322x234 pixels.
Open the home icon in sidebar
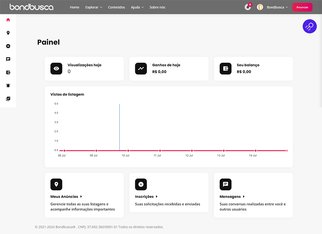point(8,20)
